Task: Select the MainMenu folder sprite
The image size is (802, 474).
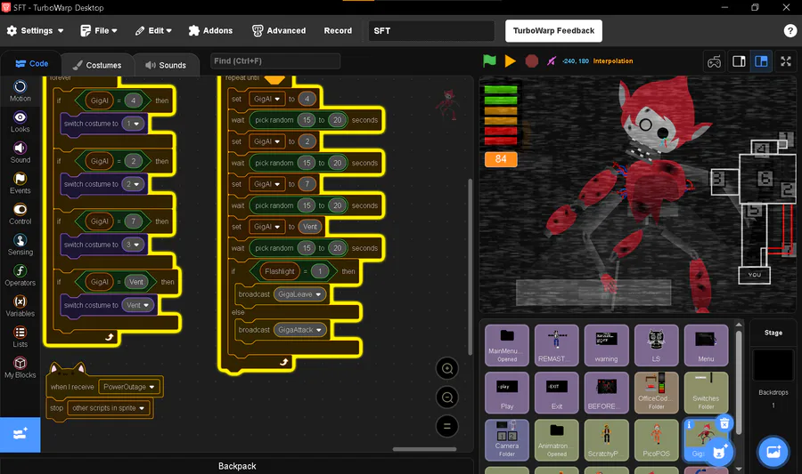Action: (x=507, y=345)
